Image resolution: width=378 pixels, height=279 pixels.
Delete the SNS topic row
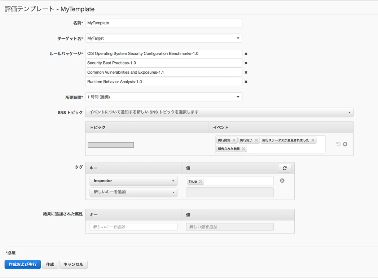click(x=345, y=144)
